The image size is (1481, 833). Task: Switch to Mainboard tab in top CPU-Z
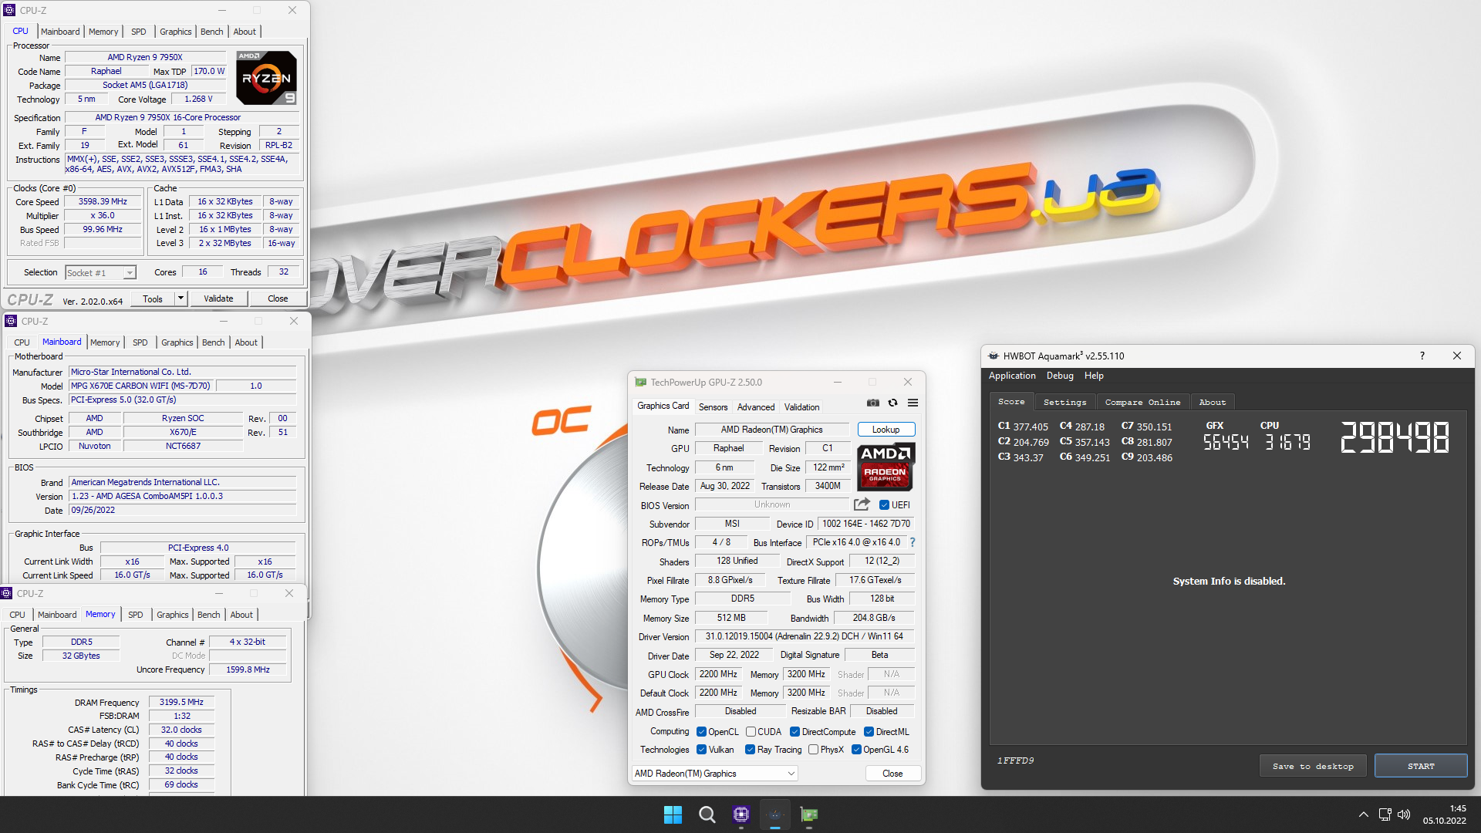pyautogui.click(x=60, y=32)
